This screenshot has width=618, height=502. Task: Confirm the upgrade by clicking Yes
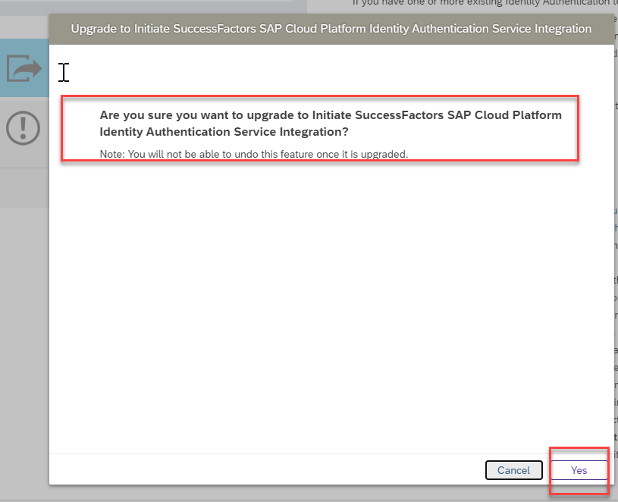579,470
